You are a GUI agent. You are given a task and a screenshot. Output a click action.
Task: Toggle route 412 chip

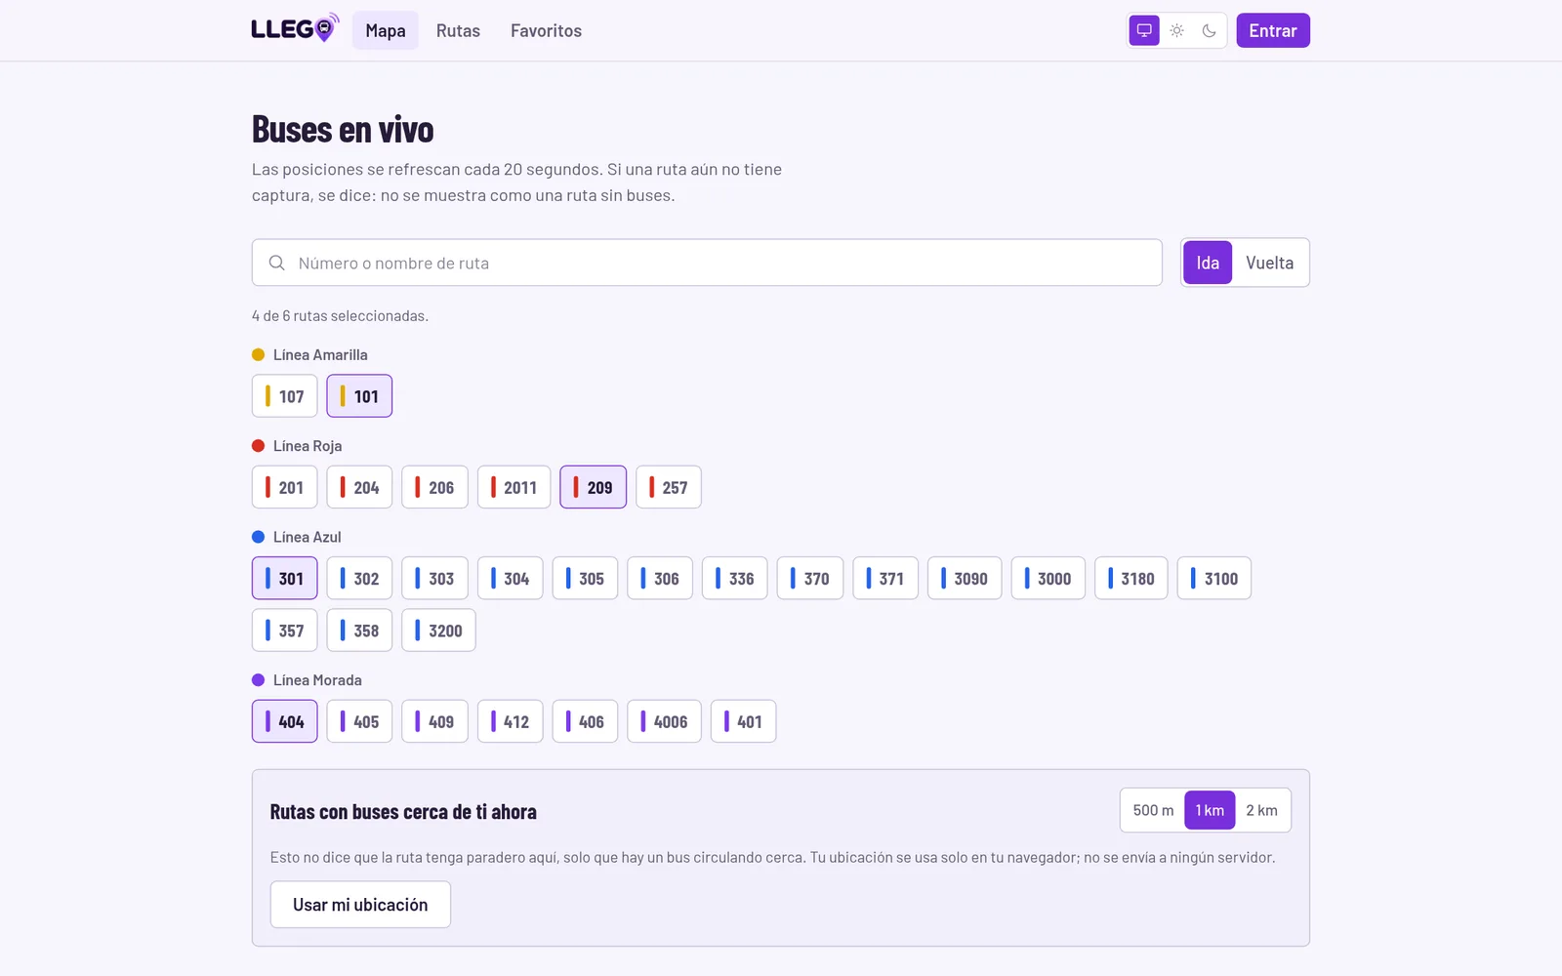(x=510, y=721)
